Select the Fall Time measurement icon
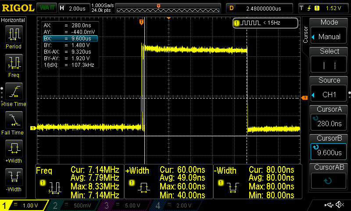This screenshot has height=211, width=351. tap(14, 122)
